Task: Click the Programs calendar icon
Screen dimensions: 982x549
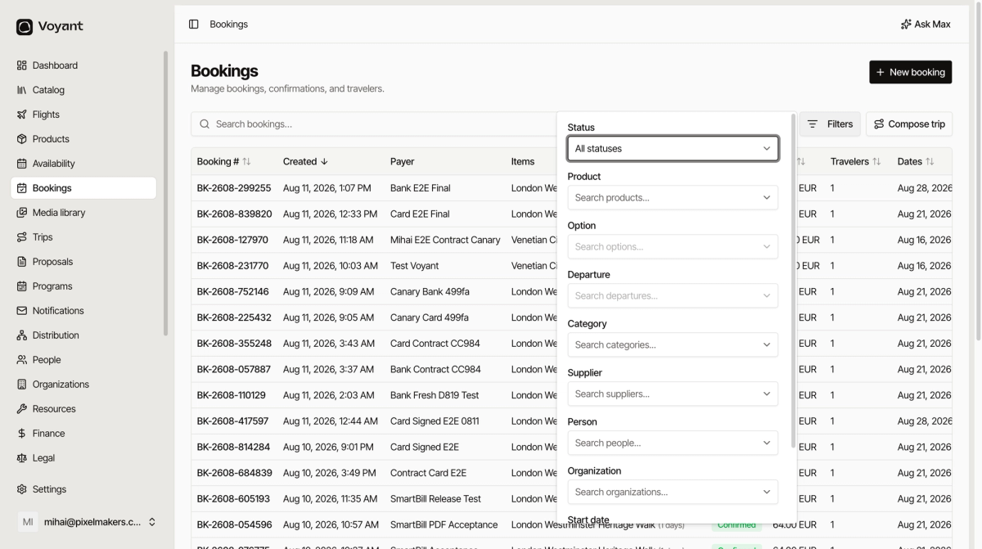Action: [22, 286]
